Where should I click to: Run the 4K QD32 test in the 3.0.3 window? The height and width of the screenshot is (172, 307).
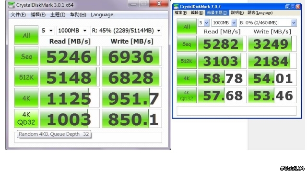pyautogui.click(x=187, y=95)
